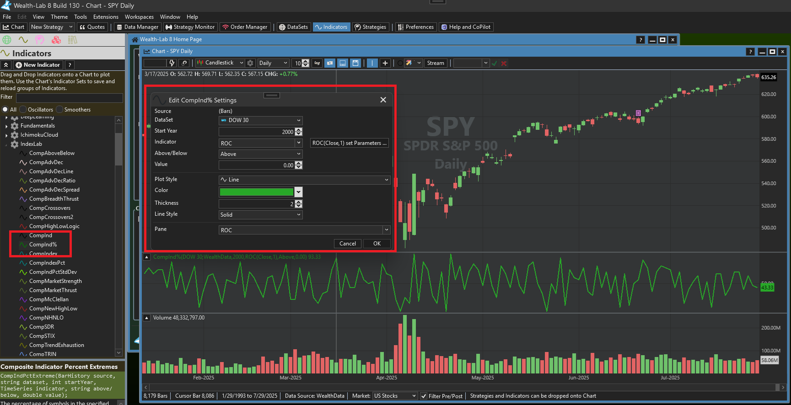
Task: Collapse the CompInd% pane triangle
Action: (x=147, y=257)
